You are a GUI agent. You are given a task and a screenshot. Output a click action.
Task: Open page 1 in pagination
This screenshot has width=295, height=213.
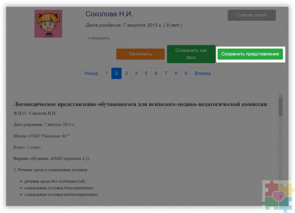click(x=107, y=73)
